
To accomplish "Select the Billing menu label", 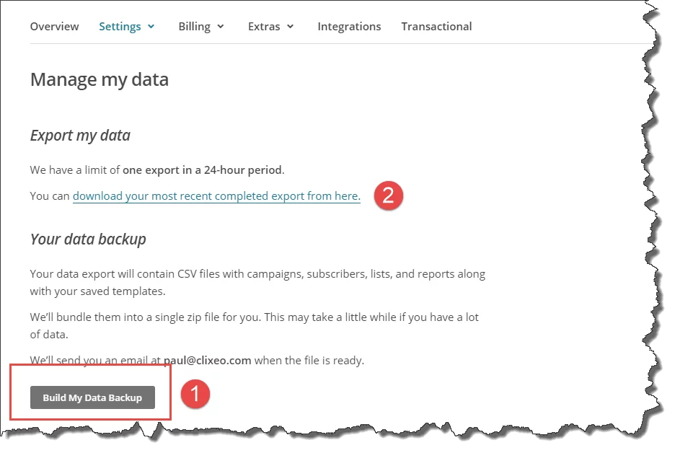I will (194, 27).
